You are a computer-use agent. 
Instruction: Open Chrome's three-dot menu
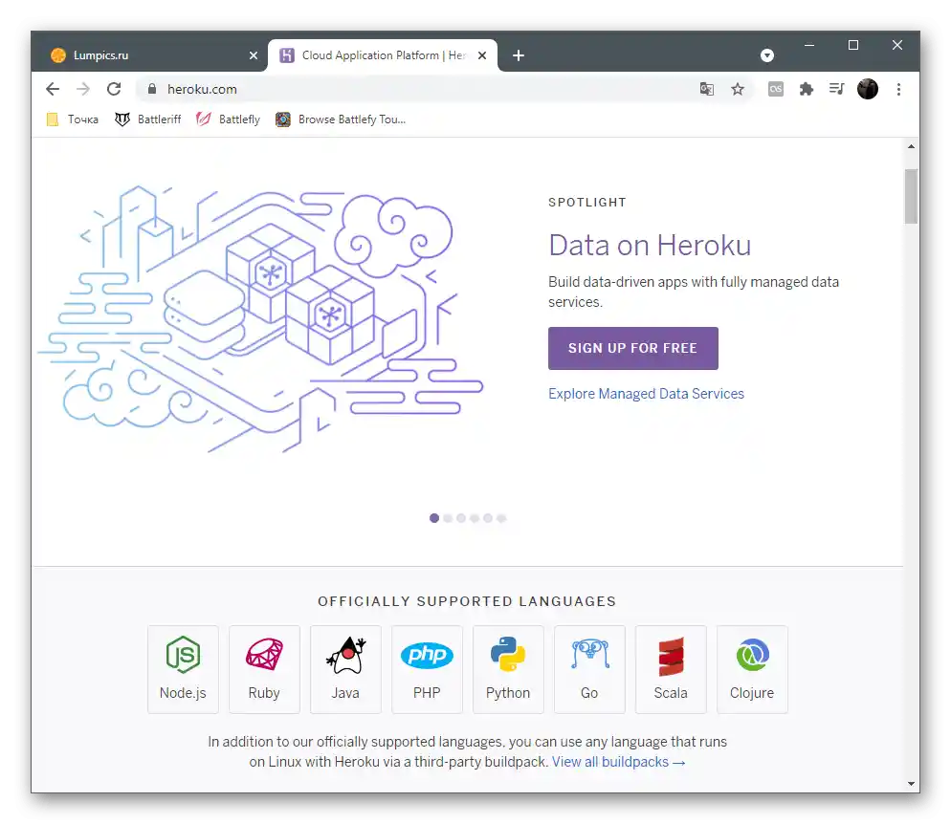coord(898,90)
